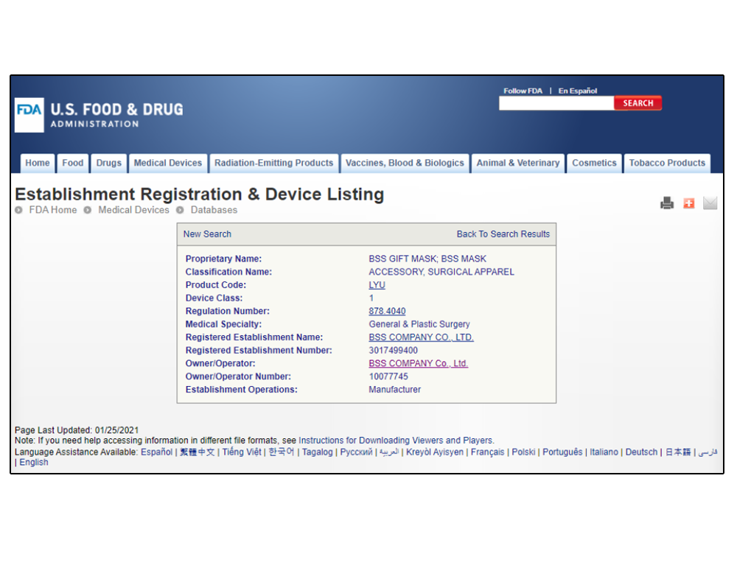
Task: Open Instructions for Downloading Viewers and Players
Action: tap(396, 441)
